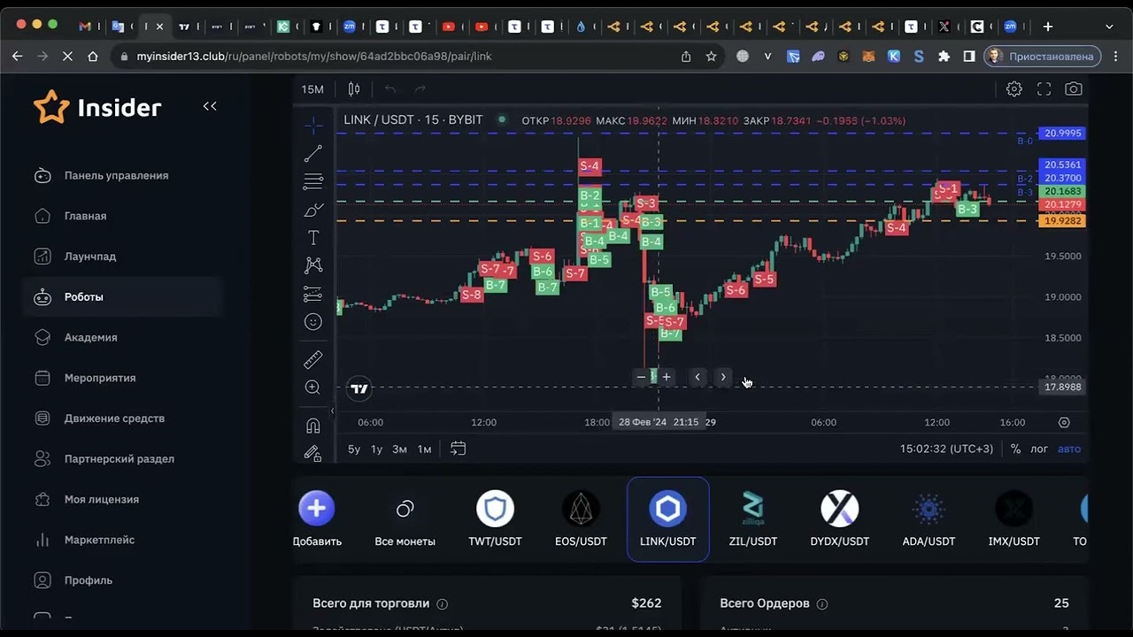Open Роботы section

[122, 297]
